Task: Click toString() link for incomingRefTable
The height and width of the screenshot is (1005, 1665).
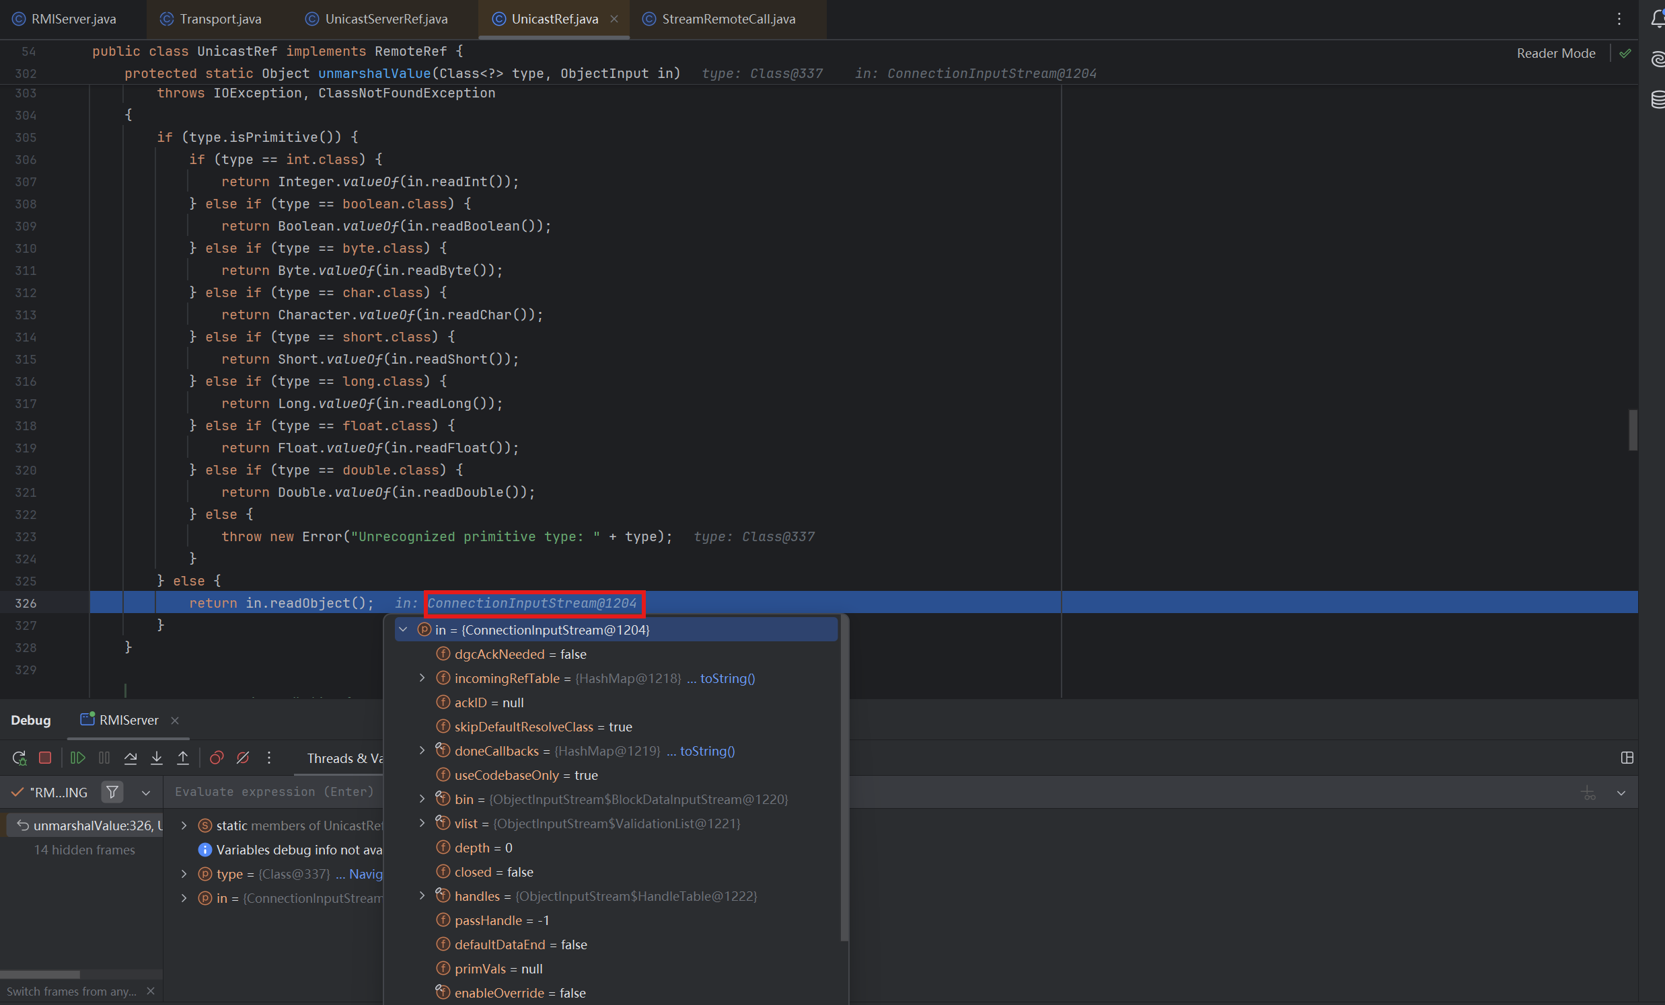Action: pyautogui.click(x=727, y=678)
